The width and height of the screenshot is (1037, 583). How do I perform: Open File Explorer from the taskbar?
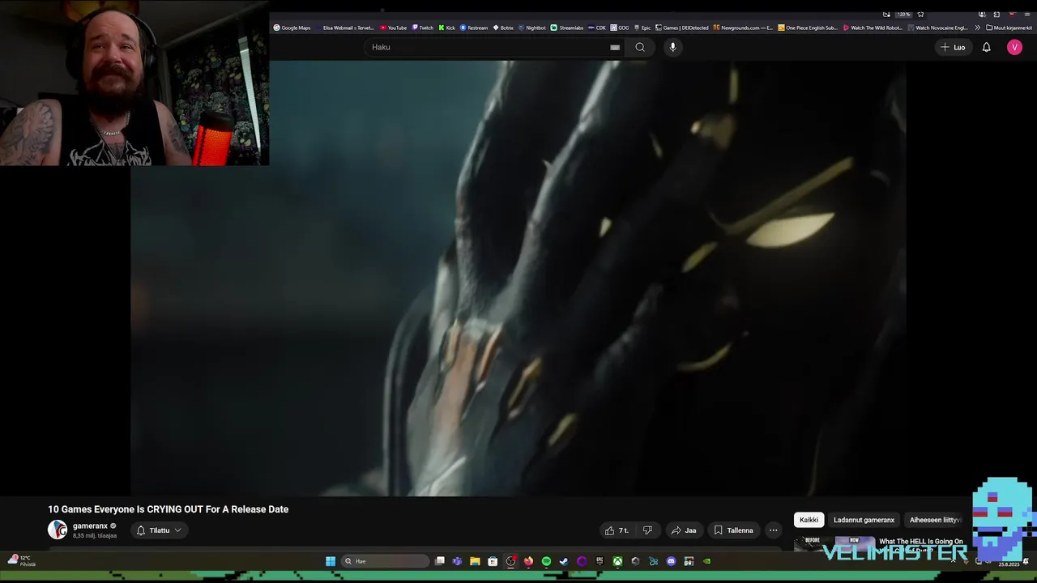coord(475,561)
